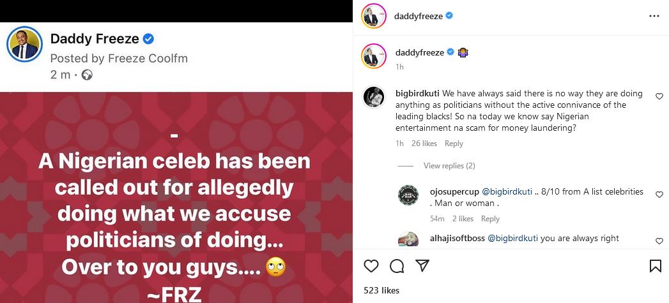The image size is (669, 303).
Task: Open the comment bubble icon
Action: point(397,266)
